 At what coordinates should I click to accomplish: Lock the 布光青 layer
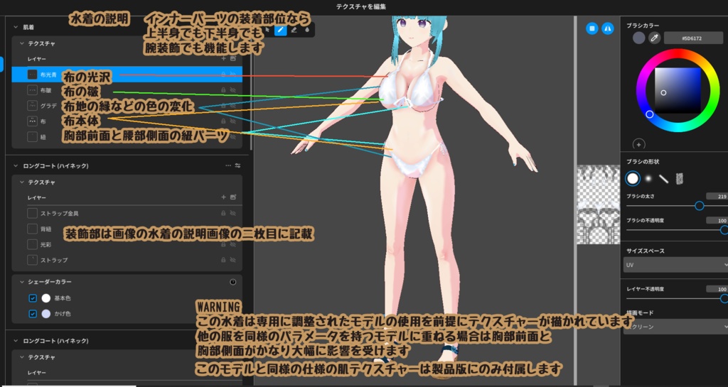223,74
